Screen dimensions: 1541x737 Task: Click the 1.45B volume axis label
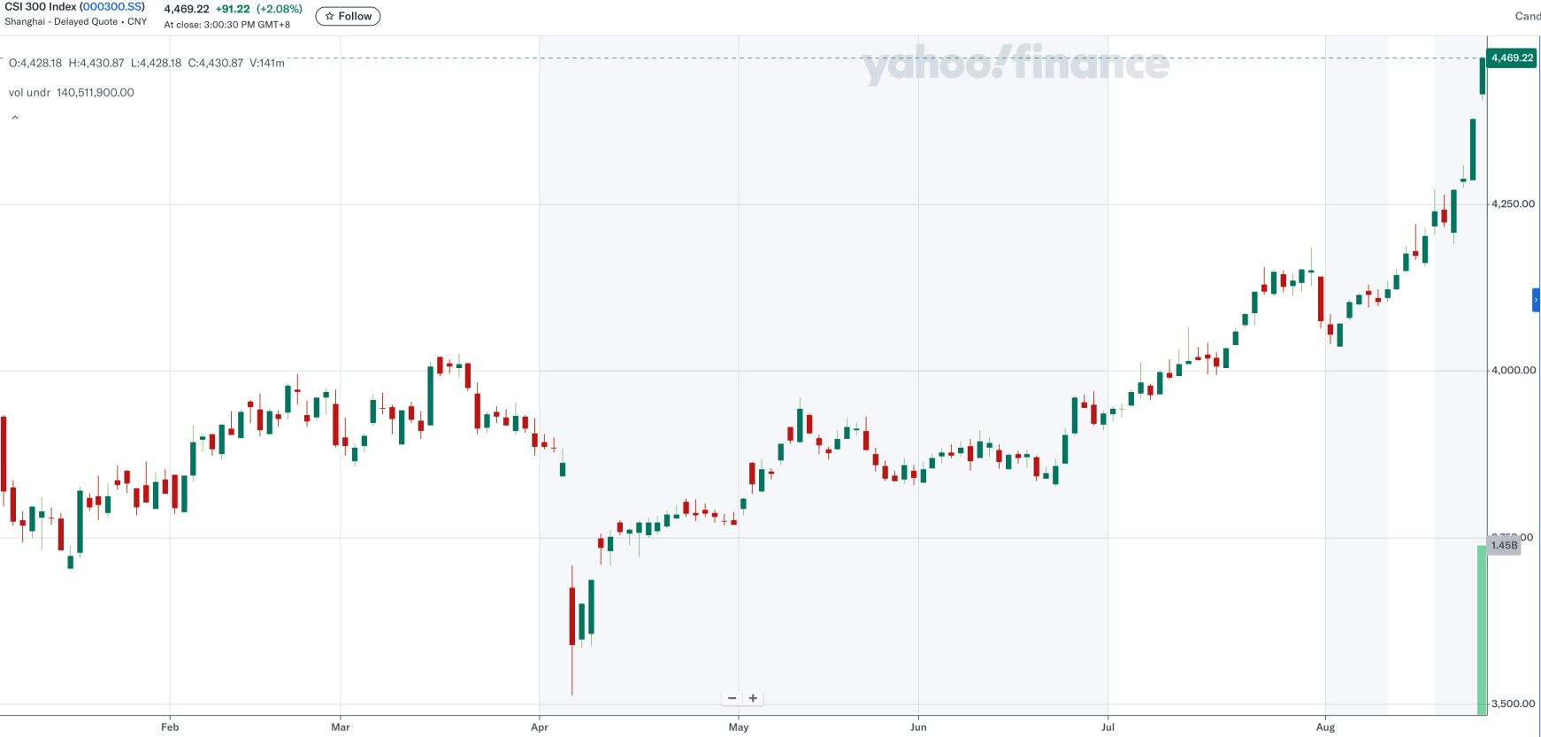coord(1504,545)
